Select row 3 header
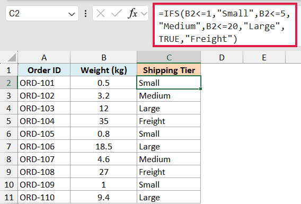This screenshot has width=301, height=204. pyautogui.click(x=9, y=95)
